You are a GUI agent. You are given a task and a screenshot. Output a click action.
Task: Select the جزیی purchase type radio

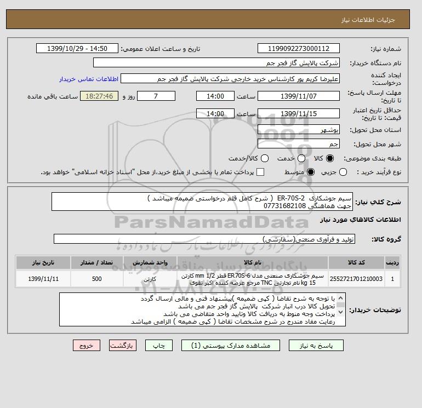[x=343, y=172]
